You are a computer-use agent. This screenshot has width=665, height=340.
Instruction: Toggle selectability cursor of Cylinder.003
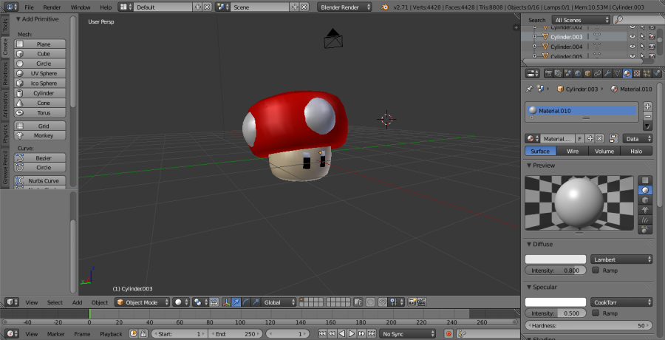click(x=643, y=37)
